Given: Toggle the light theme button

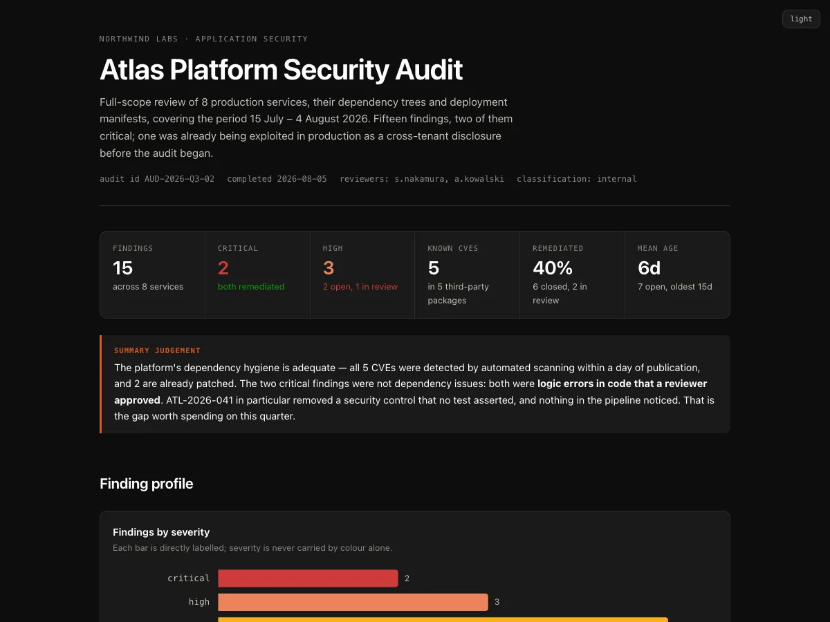Looking at the screenshot, I should click(x=801, y=19).
